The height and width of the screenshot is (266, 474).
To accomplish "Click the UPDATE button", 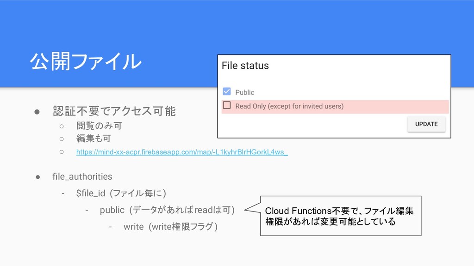I will (x=426, y=124).
